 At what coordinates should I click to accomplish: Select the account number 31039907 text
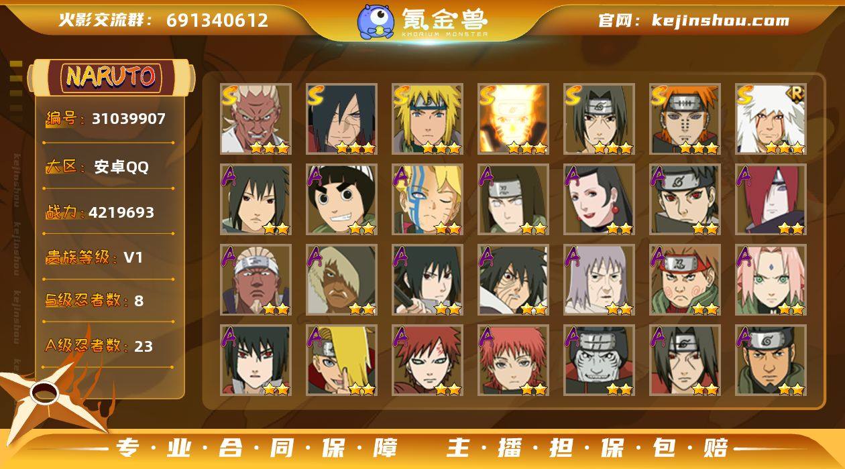129,119
